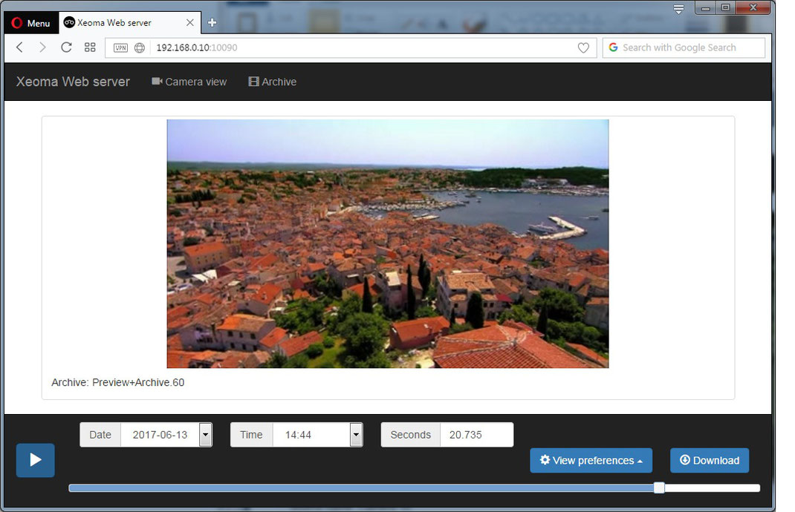795x512 pixels.
Task: Open Speed Dial grid icon
Action: pyautogui.click(x=90, y=47)
